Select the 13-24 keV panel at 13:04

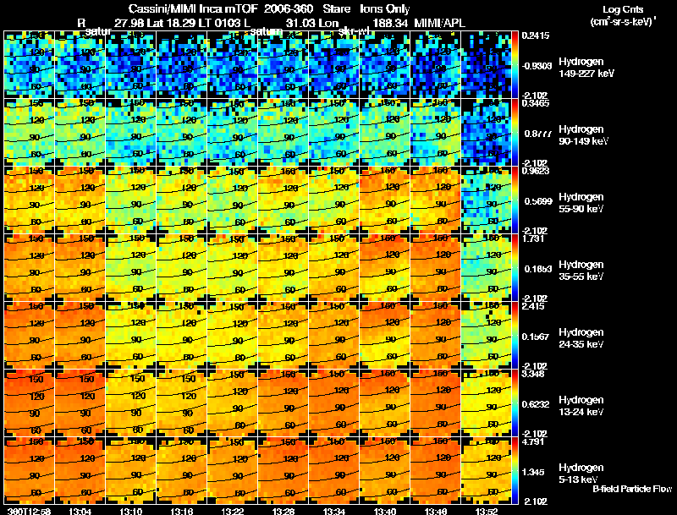80,403
